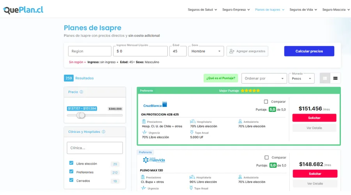Open the Seguros de Vida menu
351x195 pixels.
pos(303,10)
